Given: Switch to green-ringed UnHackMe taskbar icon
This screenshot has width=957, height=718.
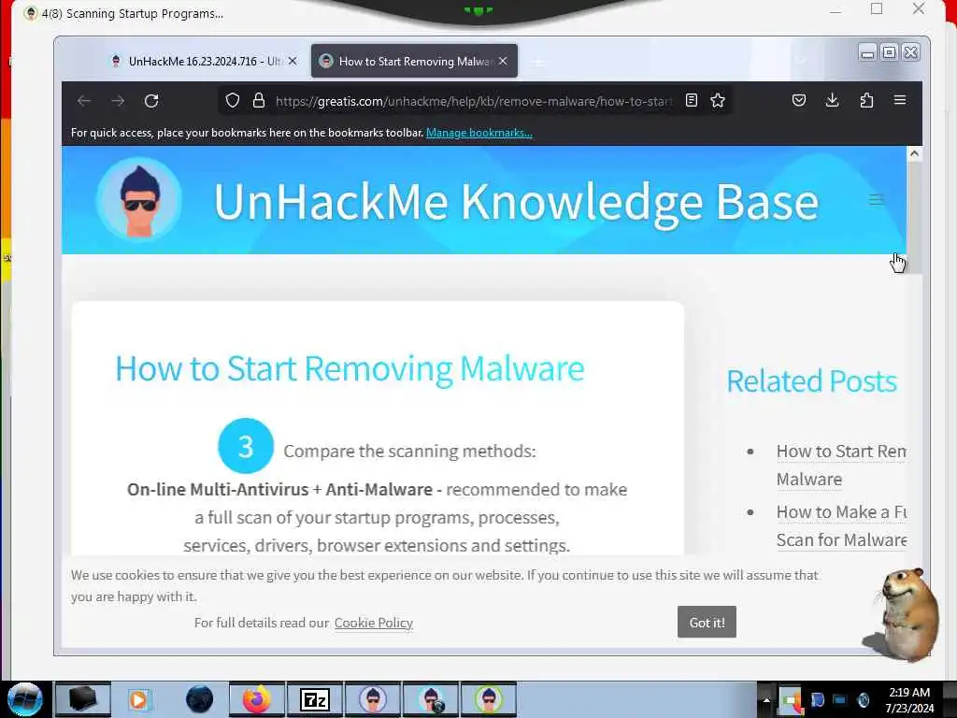Looking at the screenshot, I should click(x=488, y=699).
